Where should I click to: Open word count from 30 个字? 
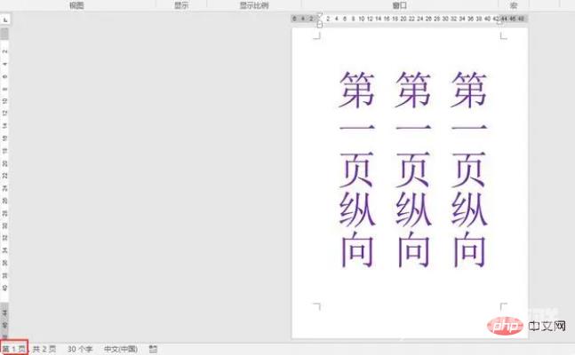(79, 349)
